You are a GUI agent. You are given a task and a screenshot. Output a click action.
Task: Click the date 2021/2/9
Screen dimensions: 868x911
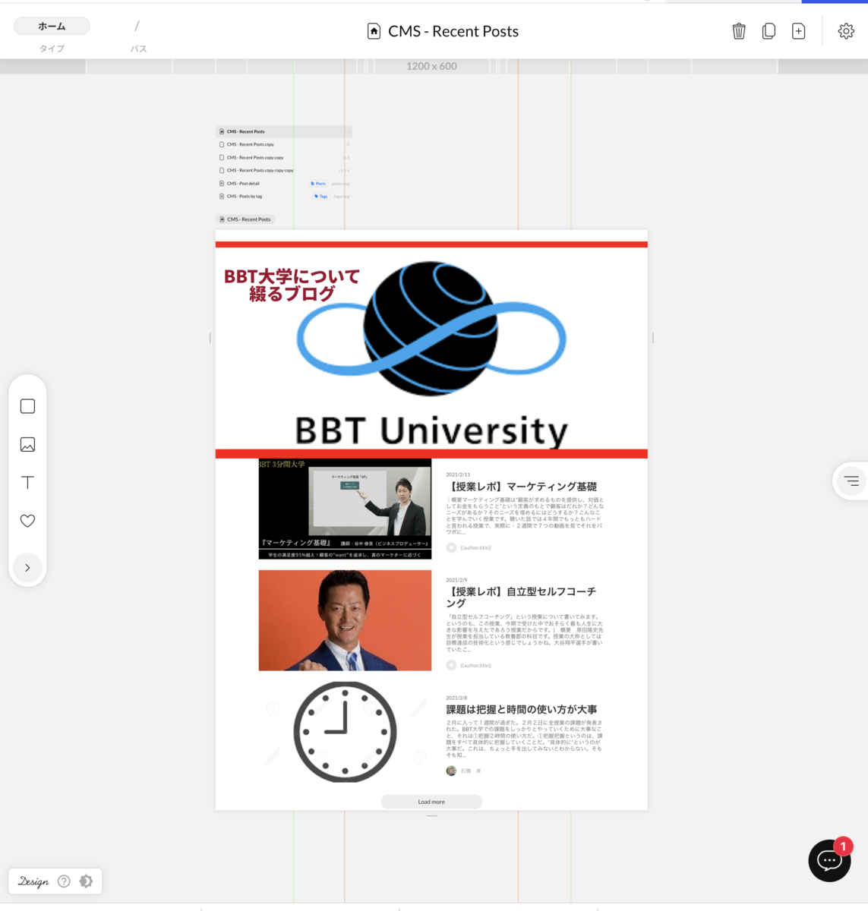456,580
